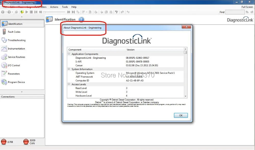Viewport: 255px width, 150px height.
Task: Click the undo toolbar icon
Action: 122,12
